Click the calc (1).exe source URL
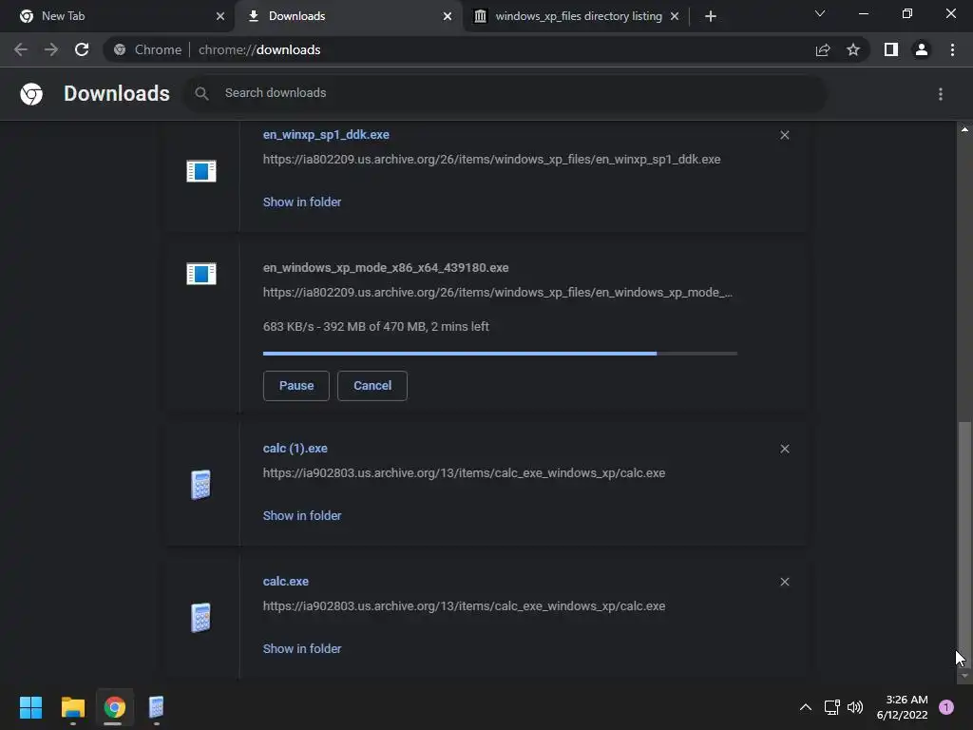Image resolution: width=973 pixels, height=730 pixels. (x=464, y=473)
